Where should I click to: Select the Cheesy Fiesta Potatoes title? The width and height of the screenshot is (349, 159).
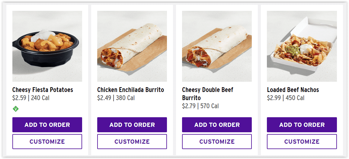(x=43, y=90)
